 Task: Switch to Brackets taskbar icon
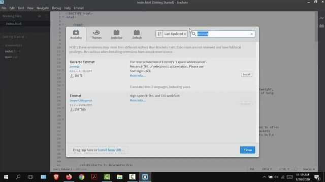(145, 177)
